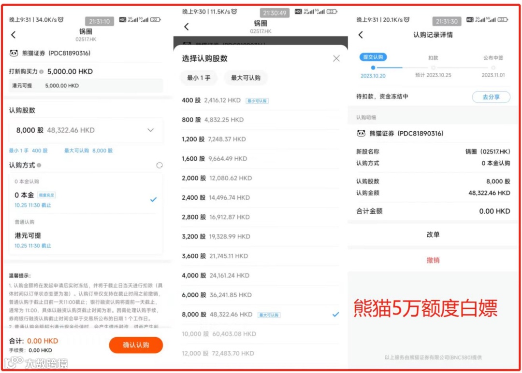Tap 2023.11.01 progress marker dot
The width and height of the screenshot is (522, 373).
(493, 68)
